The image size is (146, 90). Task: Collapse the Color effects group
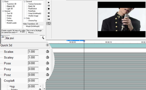(25, 18)
